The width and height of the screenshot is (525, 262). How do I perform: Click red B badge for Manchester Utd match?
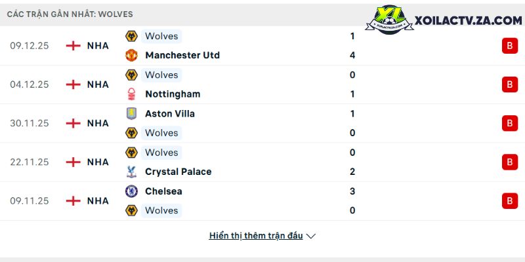(510, 46)
